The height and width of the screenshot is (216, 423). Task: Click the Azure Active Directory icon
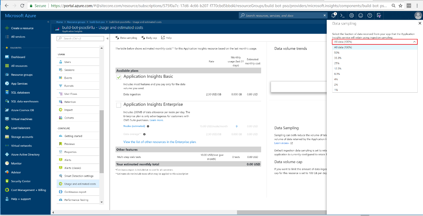pyautogui.click(x=7, y=155)
